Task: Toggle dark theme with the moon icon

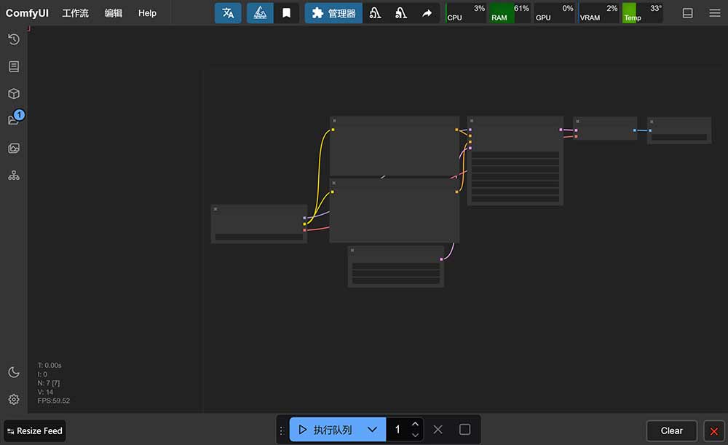Action: [14, 373]
